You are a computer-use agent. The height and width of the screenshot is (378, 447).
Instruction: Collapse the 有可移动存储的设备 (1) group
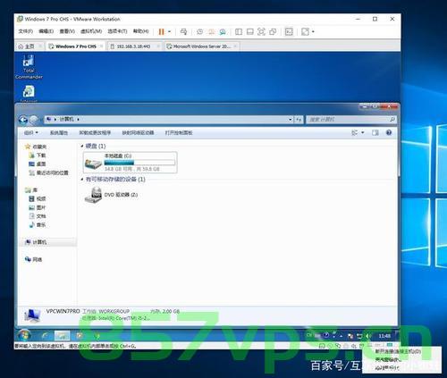pyautogui.click(x=82, y=180)
